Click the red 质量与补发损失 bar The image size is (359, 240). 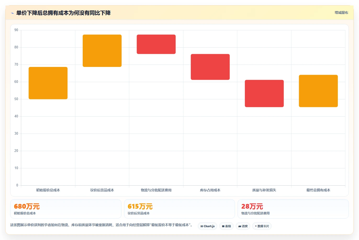[264, 93]
